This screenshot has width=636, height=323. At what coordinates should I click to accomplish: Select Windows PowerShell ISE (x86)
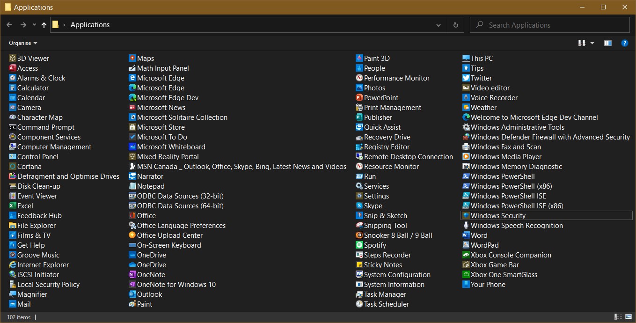point(513,206)
